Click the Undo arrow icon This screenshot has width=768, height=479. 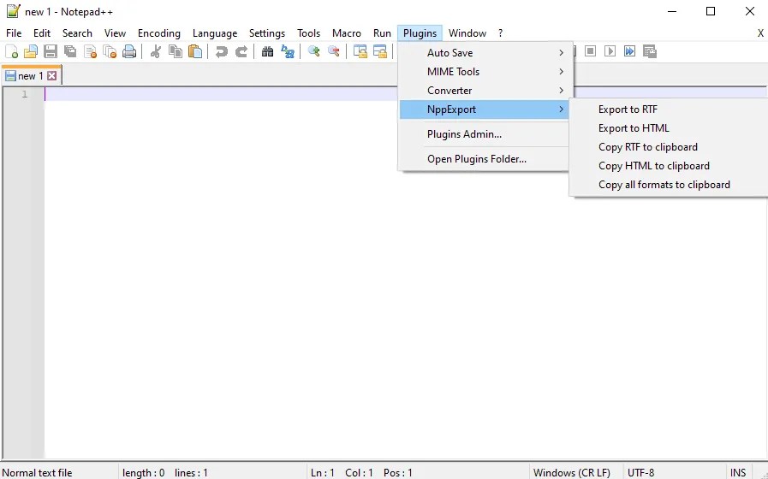click(222, 51)
